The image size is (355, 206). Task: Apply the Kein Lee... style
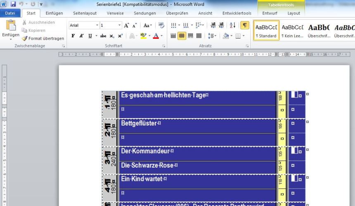tap(293, 30)
